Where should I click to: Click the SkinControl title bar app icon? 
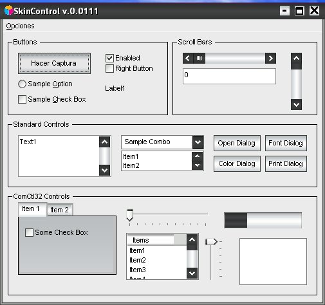(x=8, y=10)
